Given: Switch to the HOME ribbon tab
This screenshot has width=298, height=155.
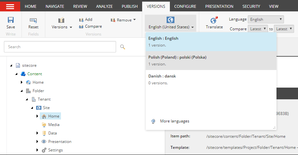Looking at the screenshot, I should pos(31,7).
